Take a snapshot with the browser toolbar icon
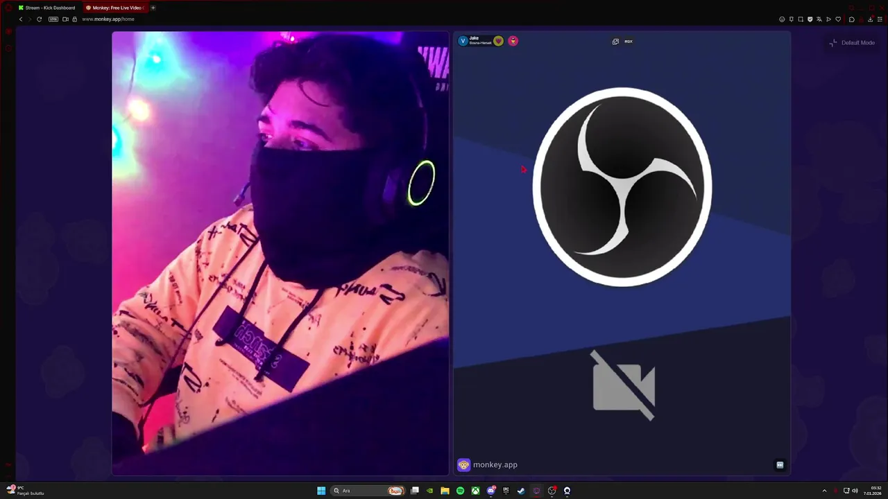Image resolution: width=888 pixels, height=499 pixels. (801, 19)
